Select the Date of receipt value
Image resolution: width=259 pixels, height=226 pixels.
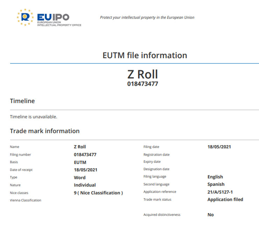click(x=85, y=170)
